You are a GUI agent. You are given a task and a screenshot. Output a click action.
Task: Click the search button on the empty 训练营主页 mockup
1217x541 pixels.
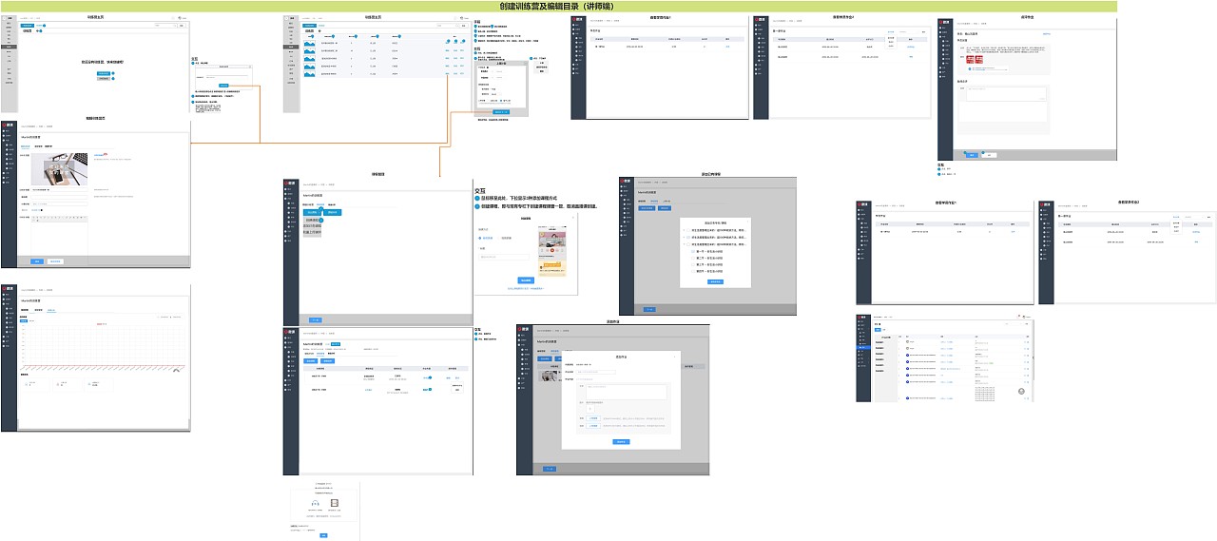[x=182, y=26]
